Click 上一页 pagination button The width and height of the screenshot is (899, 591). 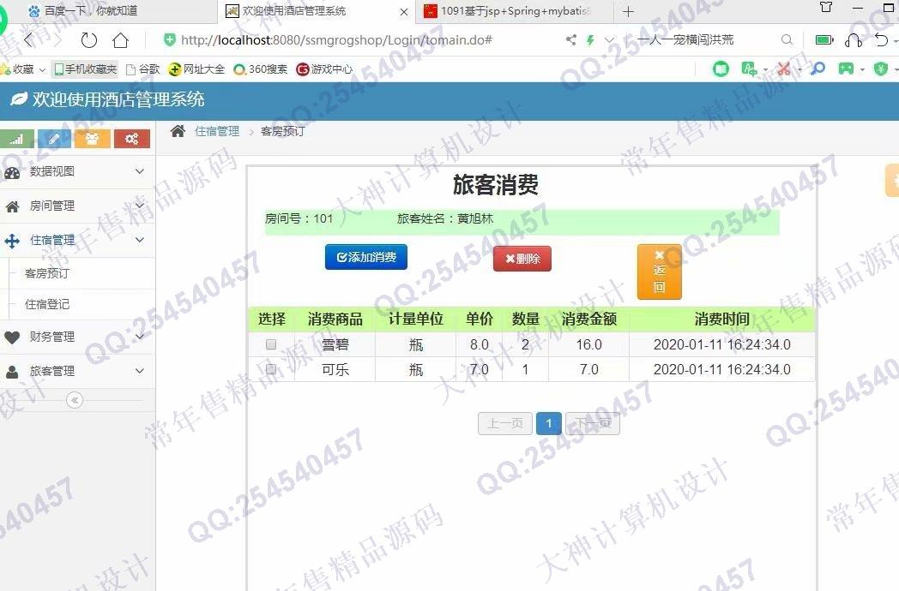505,423
